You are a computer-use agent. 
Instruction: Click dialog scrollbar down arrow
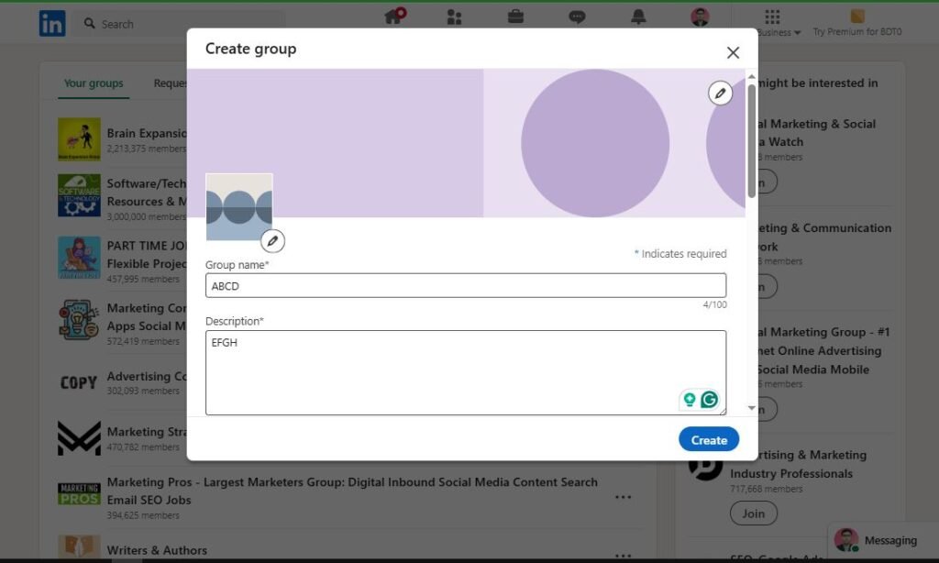752,408
